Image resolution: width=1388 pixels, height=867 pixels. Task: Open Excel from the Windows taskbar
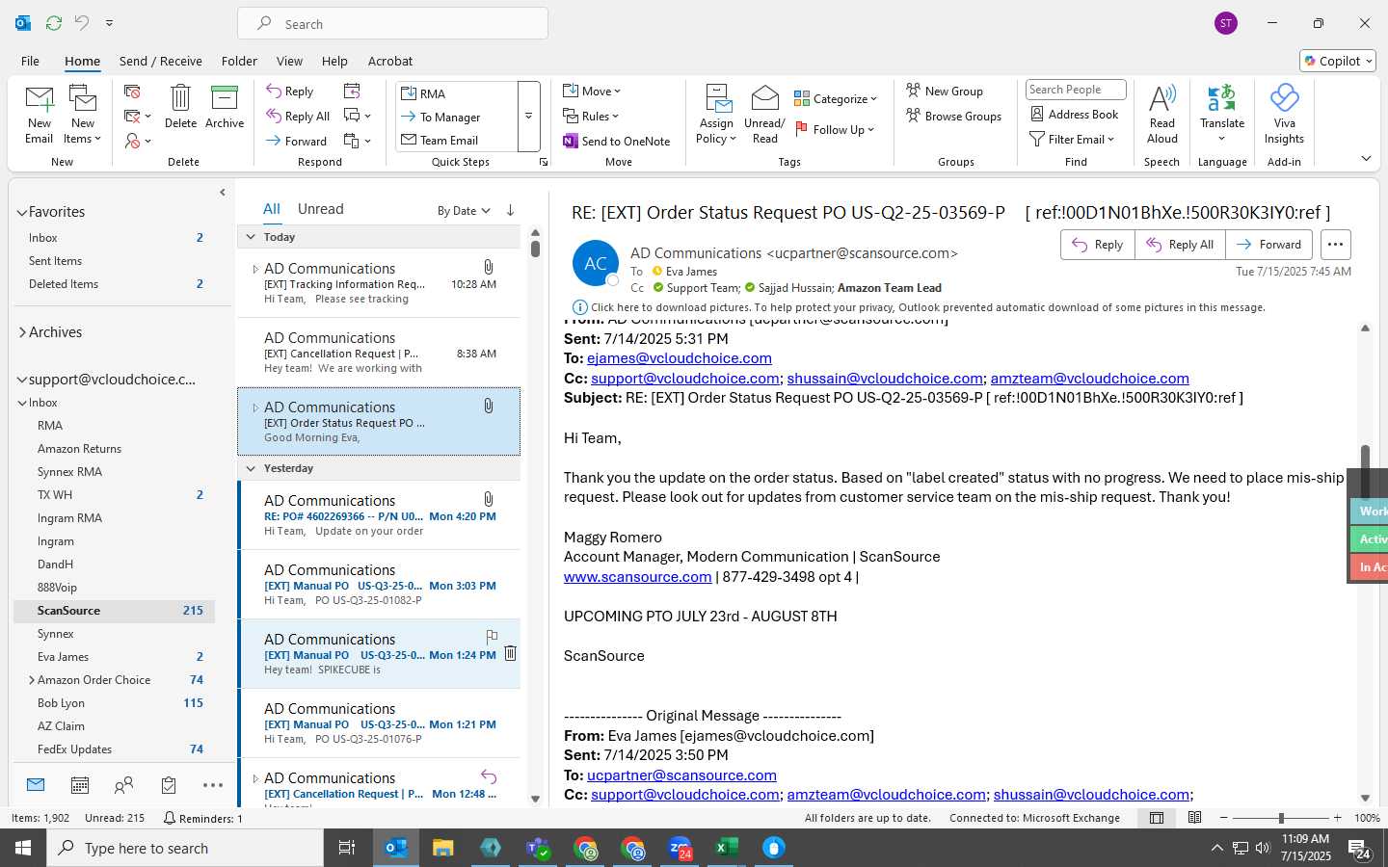tap(727, 848)
